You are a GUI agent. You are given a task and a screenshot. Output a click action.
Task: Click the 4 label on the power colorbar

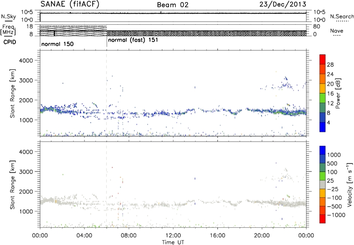[x=329, y=123]
